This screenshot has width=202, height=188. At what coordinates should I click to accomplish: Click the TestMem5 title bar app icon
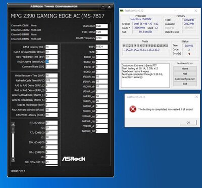[122, 11]
